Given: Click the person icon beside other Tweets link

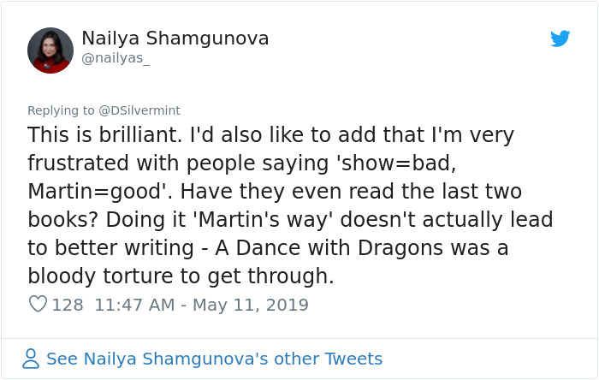Looking at the screenshot, I should coord(31,359).
